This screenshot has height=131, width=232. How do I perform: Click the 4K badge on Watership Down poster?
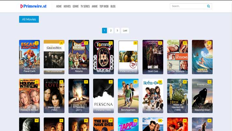pos(210,82)
